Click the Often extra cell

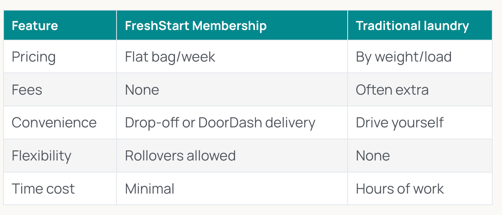coord(392,90)
